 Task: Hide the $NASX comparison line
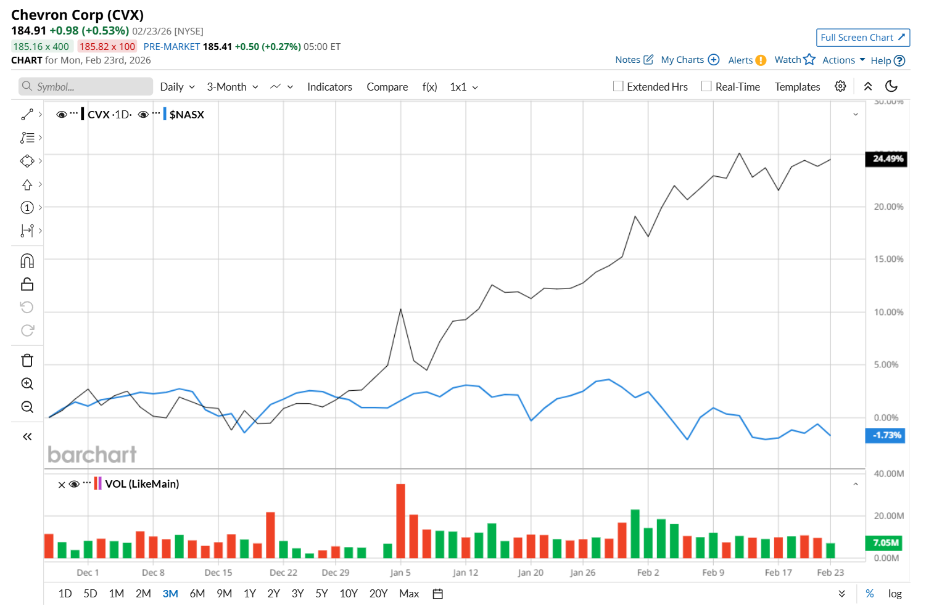(x=144, y=115)
